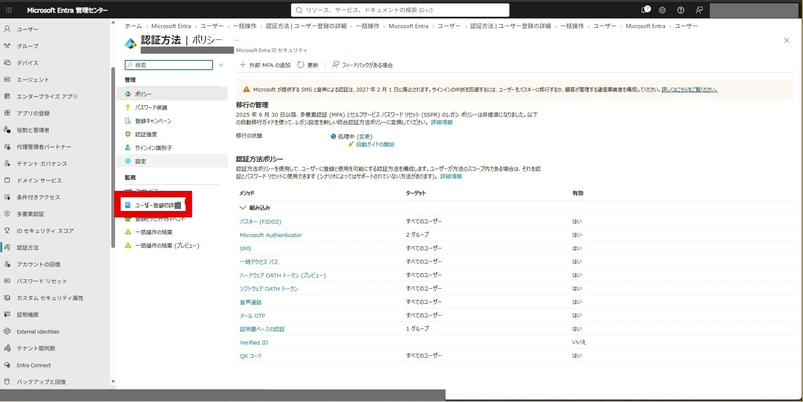Viewport: 803px width, 402px height.
Task: Click the left navigation scrollbar down arrow
Action: coord(113,381)
